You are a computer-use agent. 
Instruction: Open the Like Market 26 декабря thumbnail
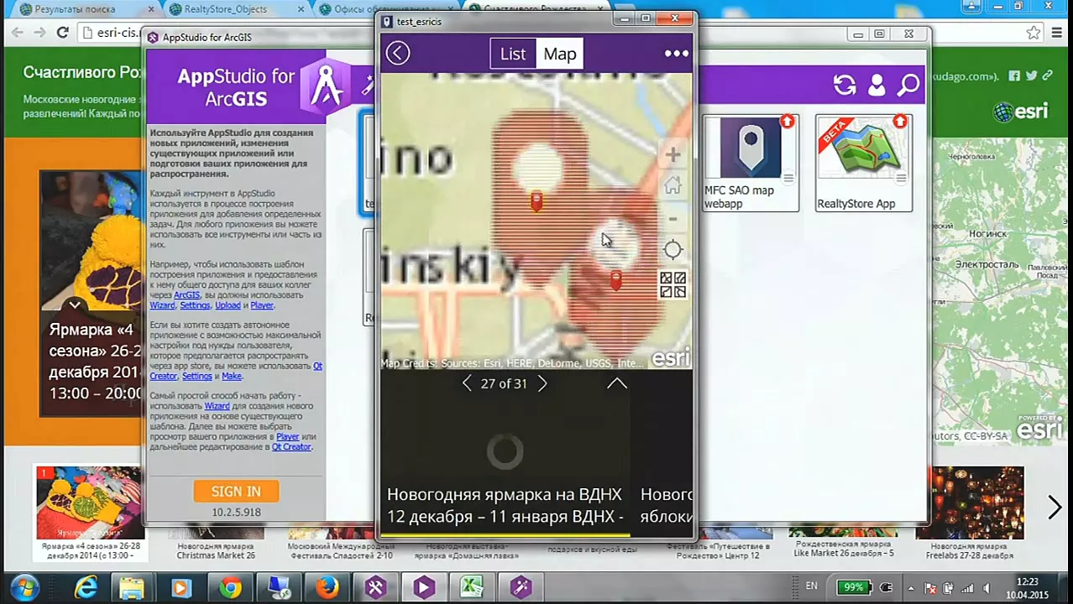[x=844, y=545]
